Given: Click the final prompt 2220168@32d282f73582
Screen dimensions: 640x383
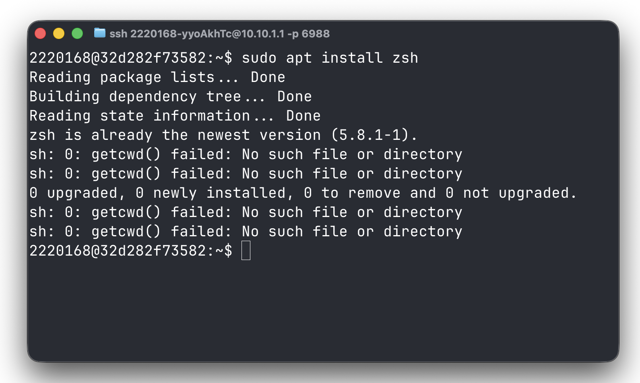Looking at the screenshot, I should pos(118,251).
